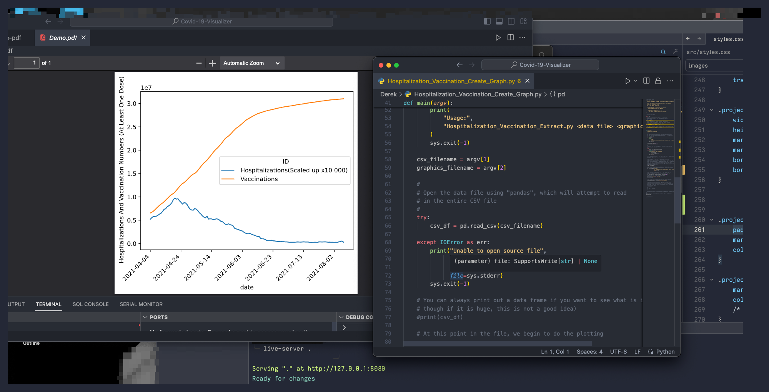Viewport: 769px width, 392px height.
Task: Collapse CSS rule at line 260
Action: (x=712, y=220)
